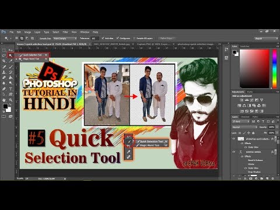Image resolution: width=280 pixels, height=210 pixels.
Task: Select the Zoom tool in the toolbar
Action: [10, 100]
